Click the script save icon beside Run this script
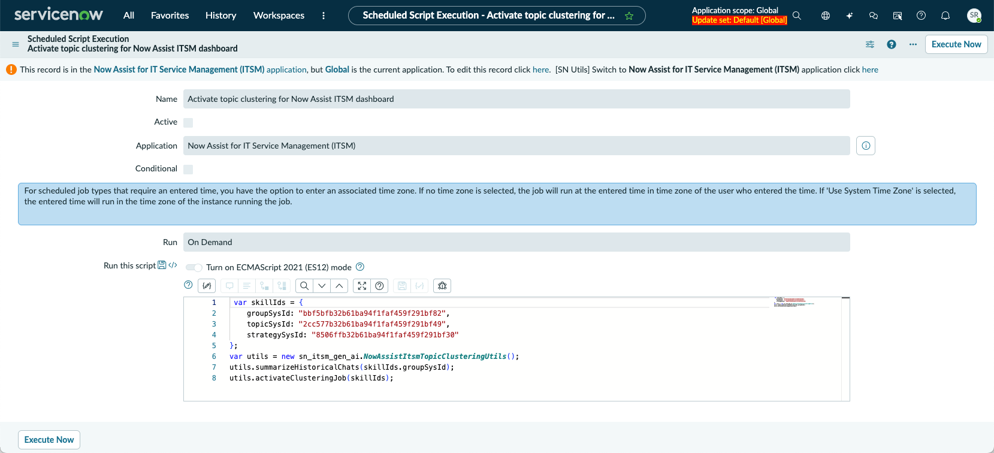Image resolution: width=994 pixels, height=453 pixels. pyautogui.click(x=162, y=265)
